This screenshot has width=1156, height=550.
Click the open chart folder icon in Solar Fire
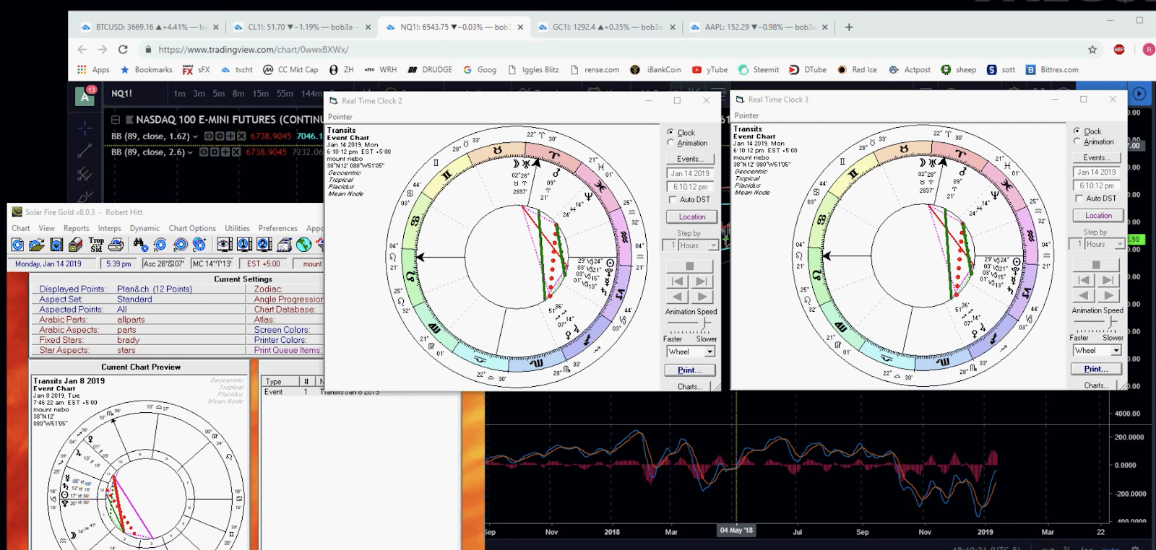37,245
